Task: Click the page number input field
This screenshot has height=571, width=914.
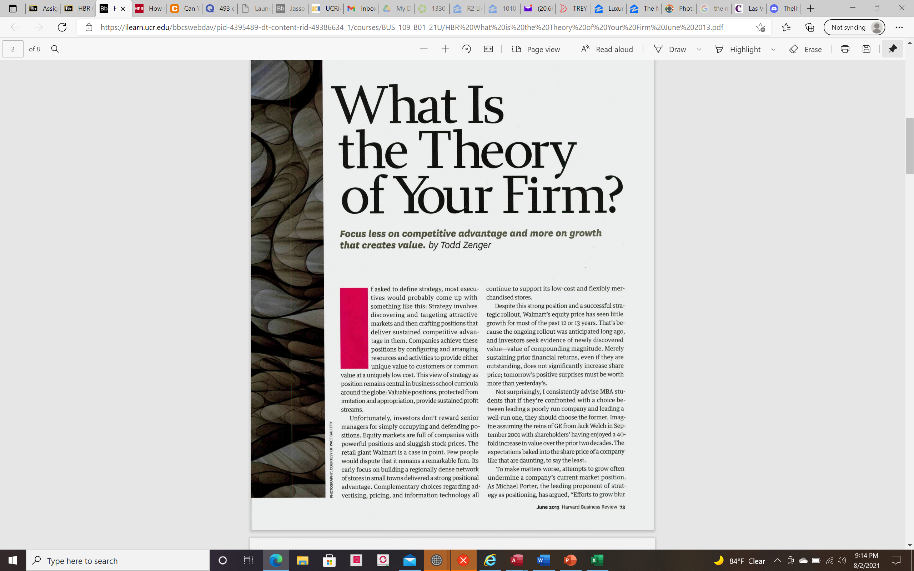Action: (13, 49)
